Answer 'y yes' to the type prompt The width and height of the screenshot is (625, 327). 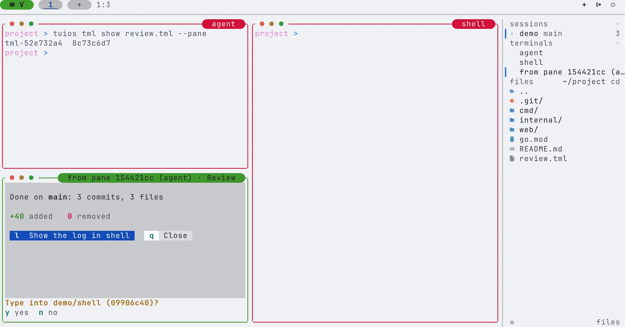tap(17, 313)
